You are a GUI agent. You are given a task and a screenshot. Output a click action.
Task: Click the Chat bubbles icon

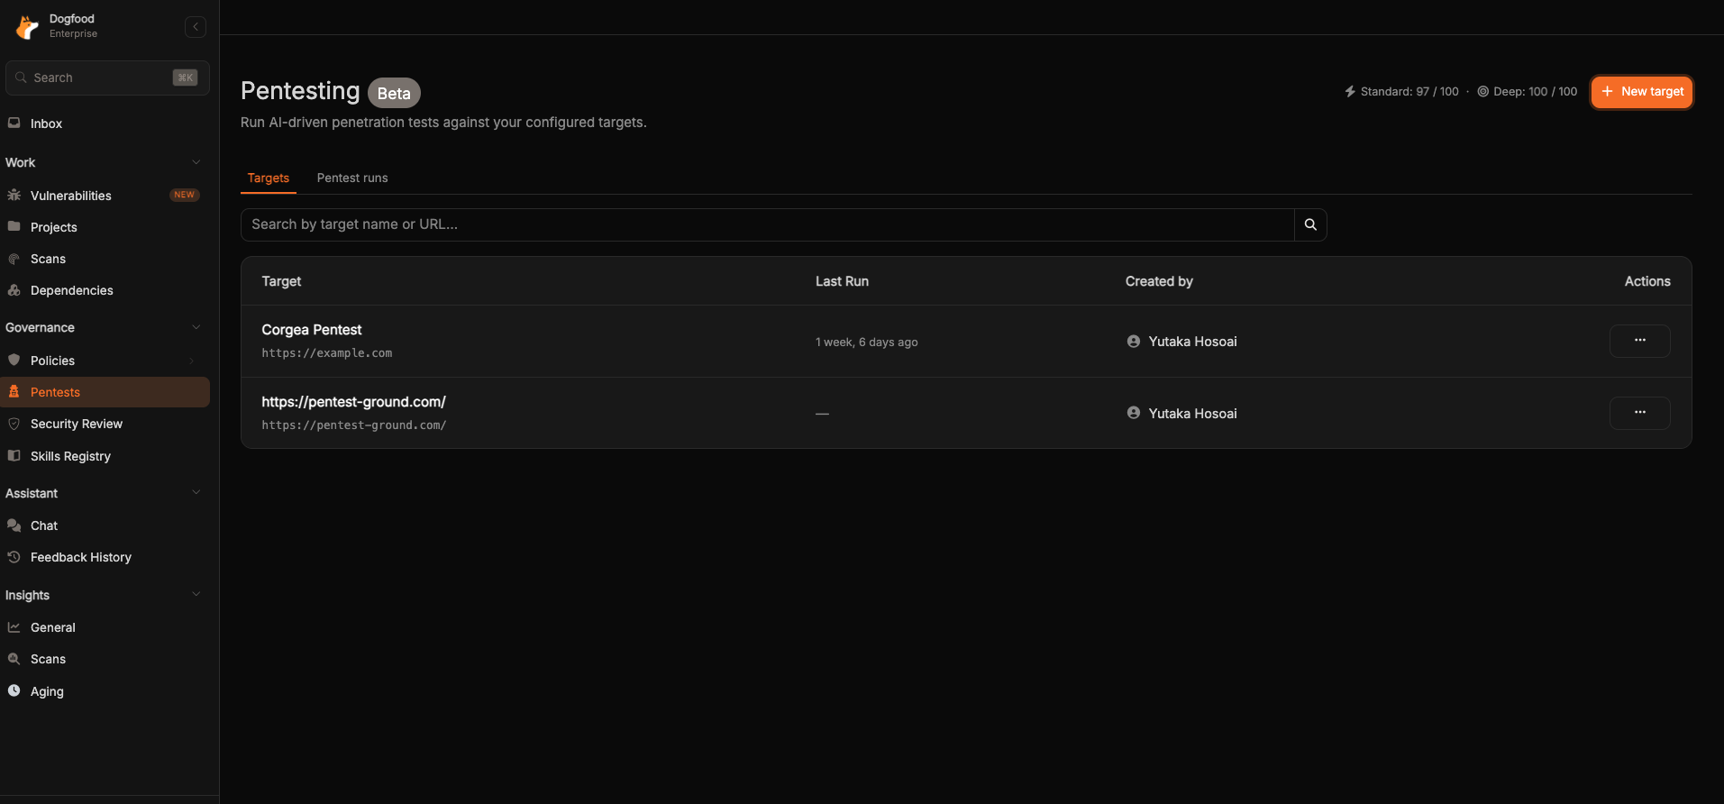pos(14,525)
